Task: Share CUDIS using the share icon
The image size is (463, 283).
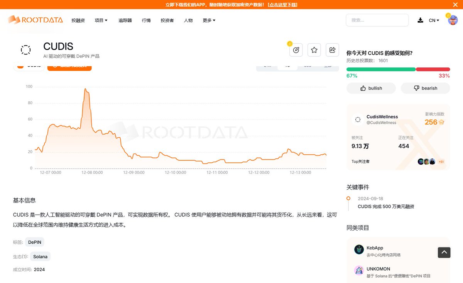Action: (332, 50)
